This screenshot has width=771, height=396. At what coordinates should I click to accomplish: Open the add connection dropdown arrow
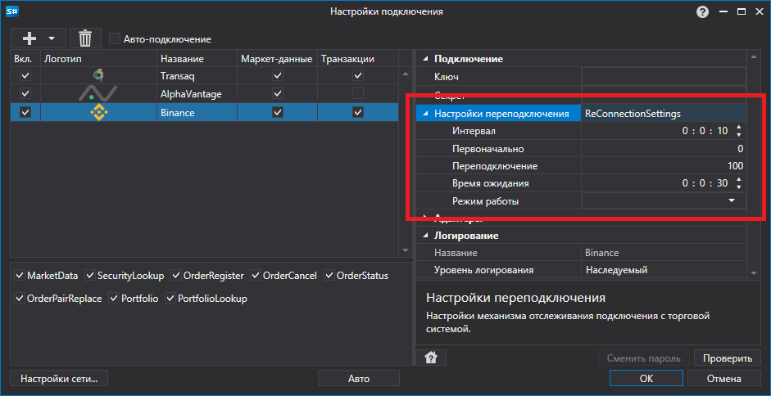point(51,38)
